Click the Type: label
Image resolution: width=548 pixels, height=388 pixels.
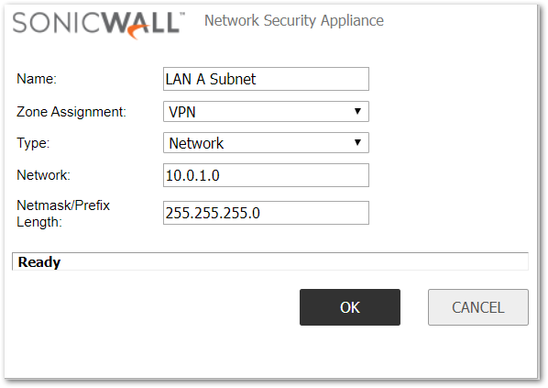pos(33,143)
